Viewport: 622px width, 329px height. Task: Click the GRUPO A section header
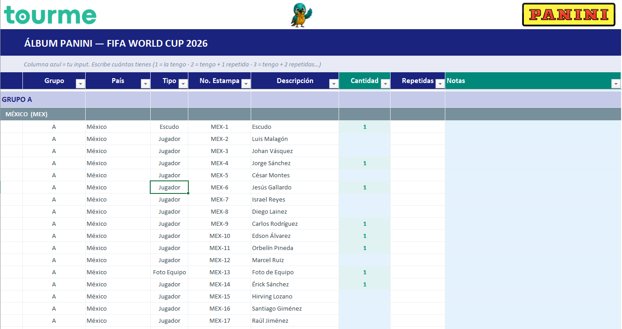coord(17,100)
